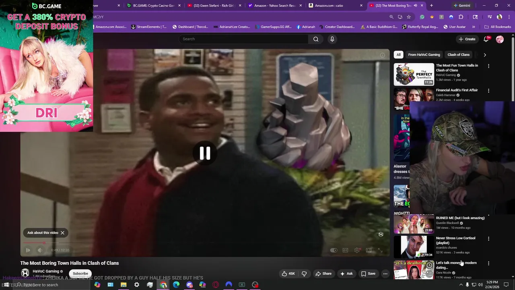
Task: Open 'Never Stress Low Cortisol' thumbnail
Action: 414,246
